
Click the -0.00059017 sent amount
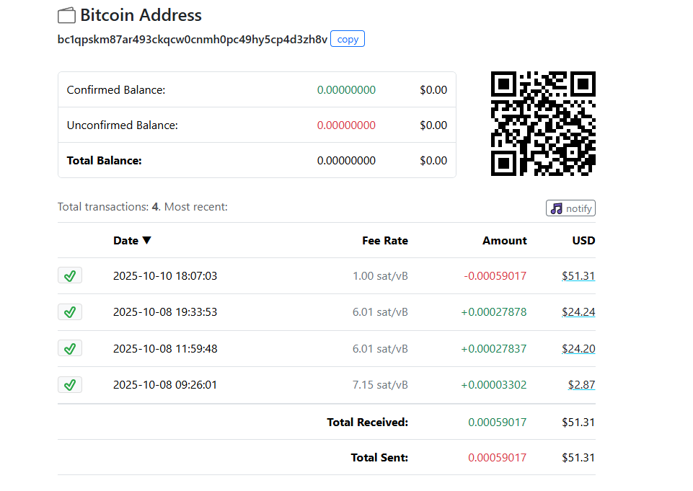pos(494,276)
